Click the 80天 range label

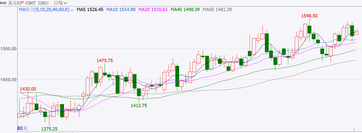tap(22, 128)
